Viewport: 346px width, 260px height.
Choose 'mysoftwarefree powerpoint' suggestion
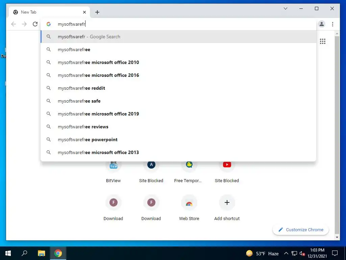click(178, 139)
